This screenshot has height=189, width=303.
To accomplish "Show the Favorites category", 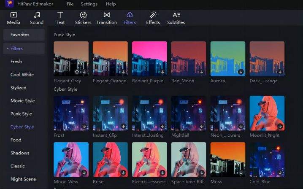I will (x=20, y=35).
